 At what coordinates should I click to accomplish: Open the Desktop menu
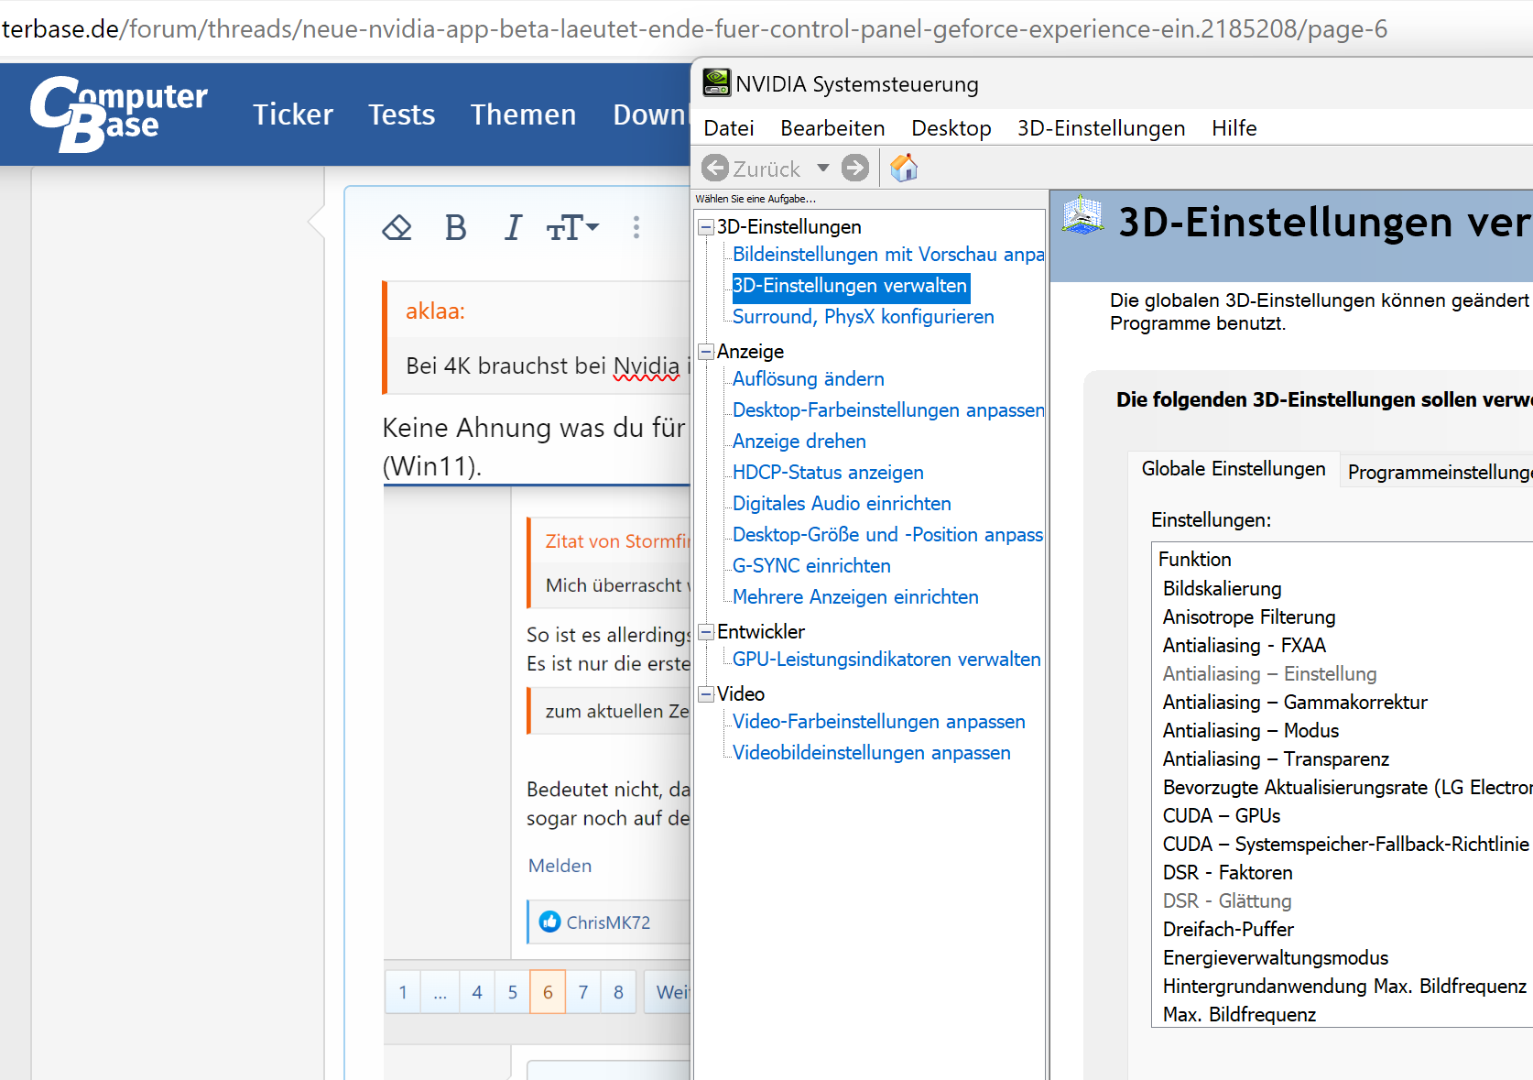[x=951, y=128]
